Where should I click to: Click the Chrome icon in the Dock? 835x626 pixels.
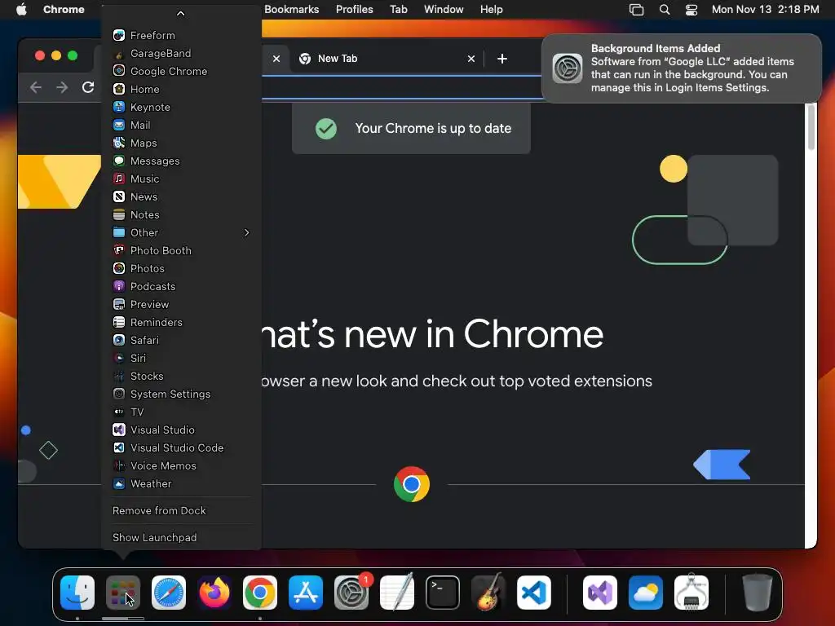click(260, 592)
